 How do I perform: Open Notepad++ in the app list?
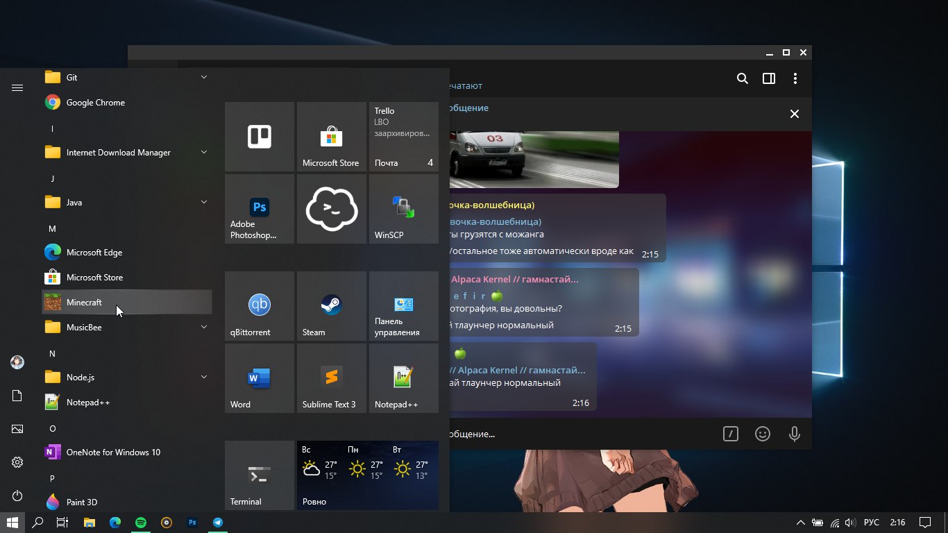click(127, 403)
